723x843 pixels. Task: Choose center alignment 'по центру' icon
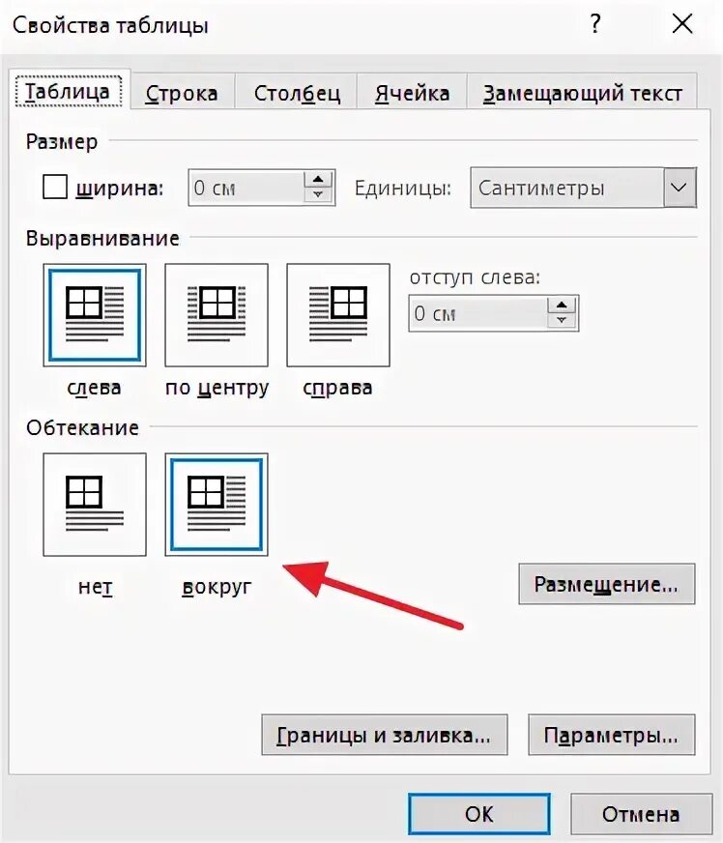pos(217,315)
